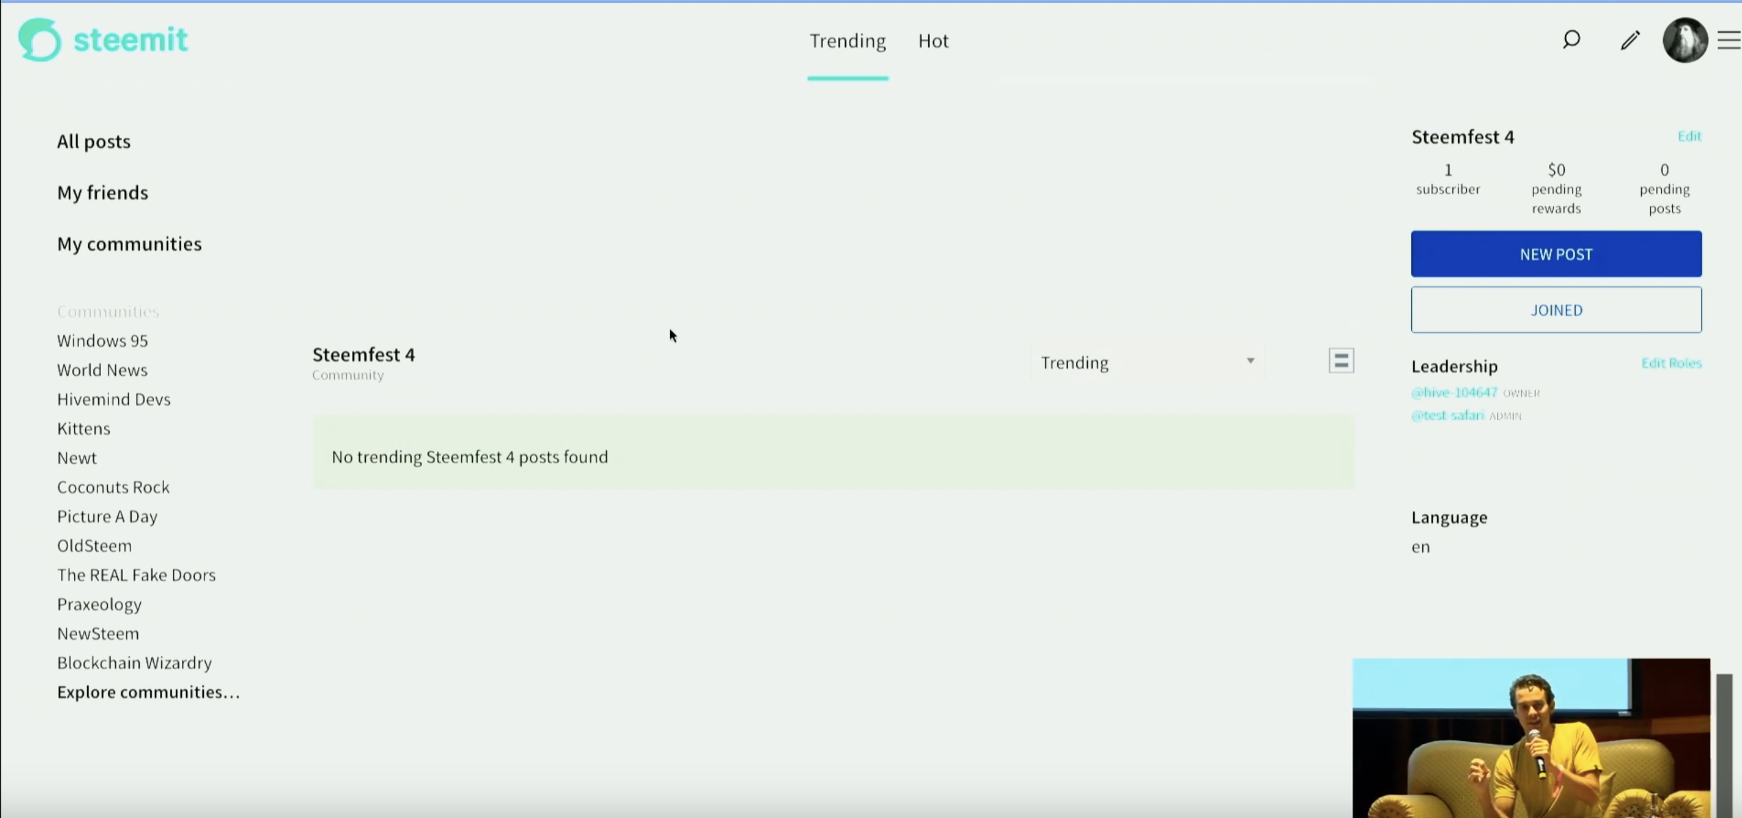Open All posts in sidebar
This screenshot has height=818, width=1742.
tap(94, 141)
